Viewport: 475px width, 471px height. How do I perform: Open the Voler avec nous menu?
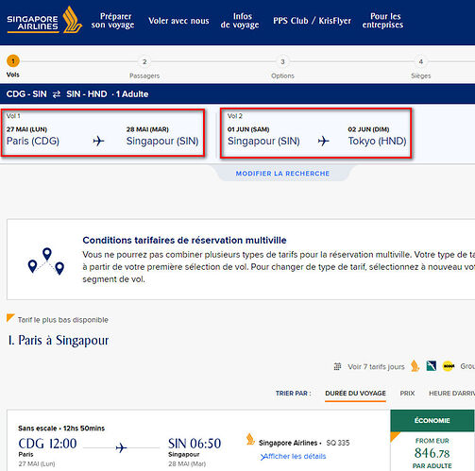[x=178, y=21]
